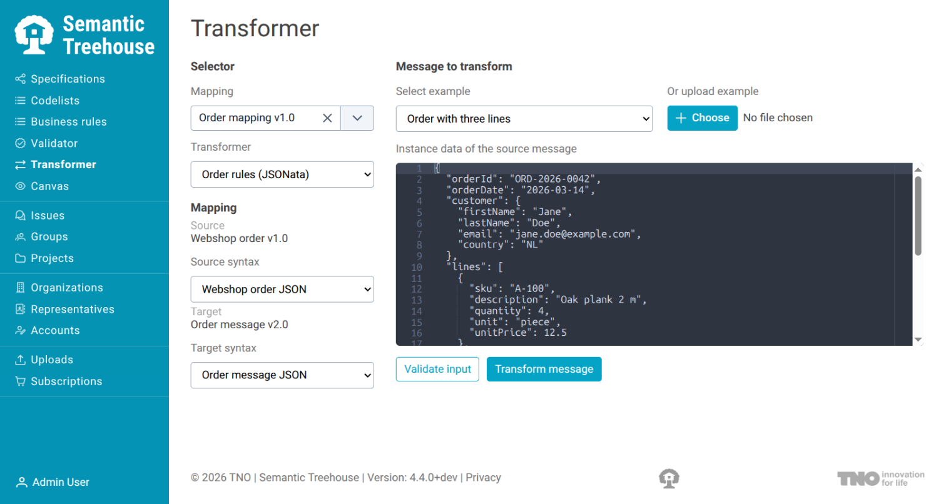946x504 pixels.
Task: Click the plus icon on Choose button
Action: point(681,118)
